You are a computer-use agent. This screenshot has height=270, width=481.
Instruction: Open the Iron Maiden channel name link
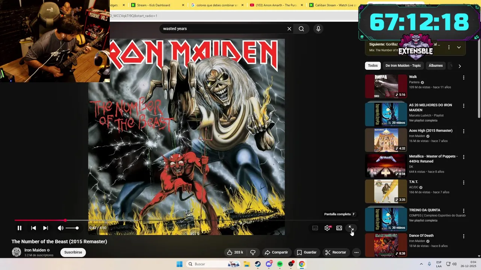35,250
